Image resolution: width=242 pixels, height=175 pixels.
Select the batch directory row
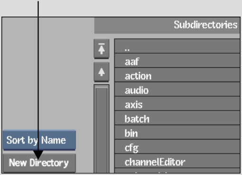tap(177, 118)
